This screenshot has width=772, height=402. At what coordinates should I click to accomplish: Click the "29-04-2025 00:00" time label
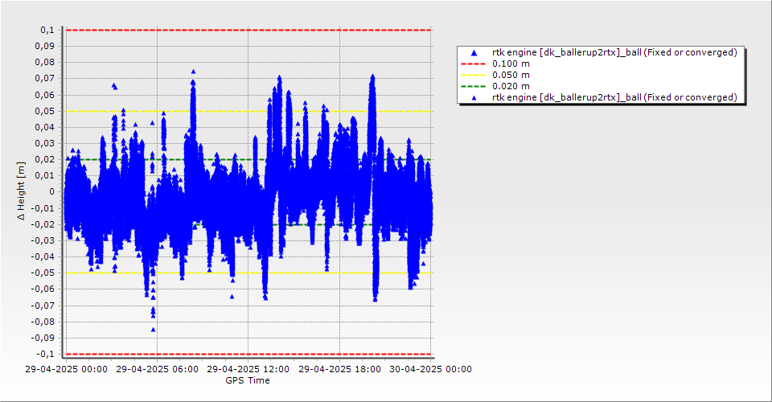67,369
